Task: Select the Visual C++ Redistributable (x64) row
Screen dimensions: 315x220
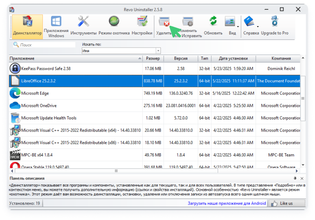Action: point(155,130)
